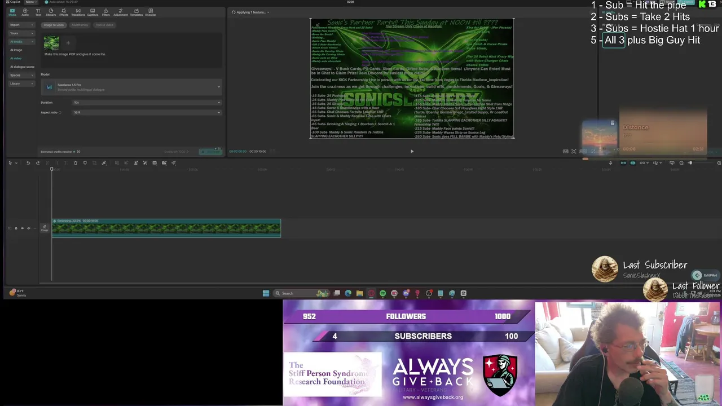The height and width of the screenshot is (406, 722).
Task: Select the generating green clip on timeline
Action: [166, 228]
